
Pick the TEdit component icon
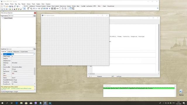click(x=39, y=8)
